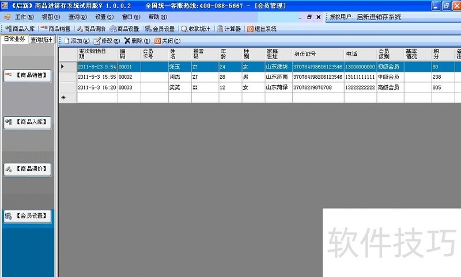Open the 查询 menu
461x277 pixels.
pos(74,17)
